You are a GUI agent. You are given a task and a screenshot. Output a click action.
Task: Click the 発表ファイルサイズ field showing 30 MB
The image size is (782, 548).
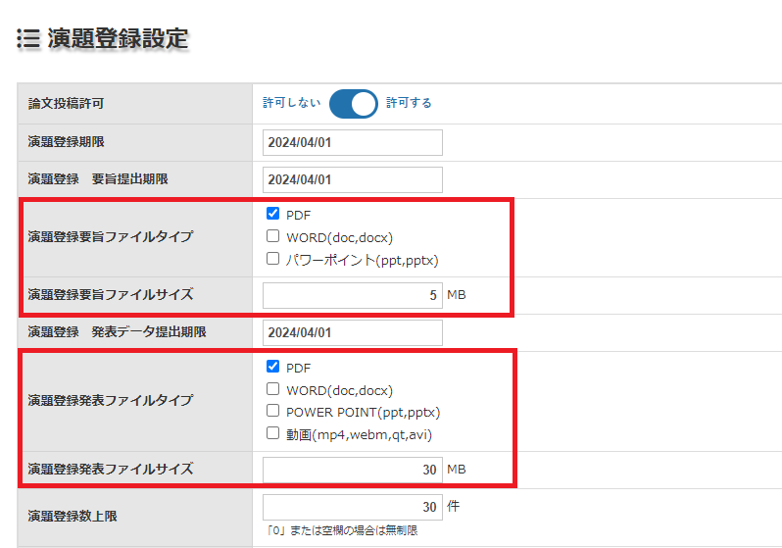click(x=352, y=470)
